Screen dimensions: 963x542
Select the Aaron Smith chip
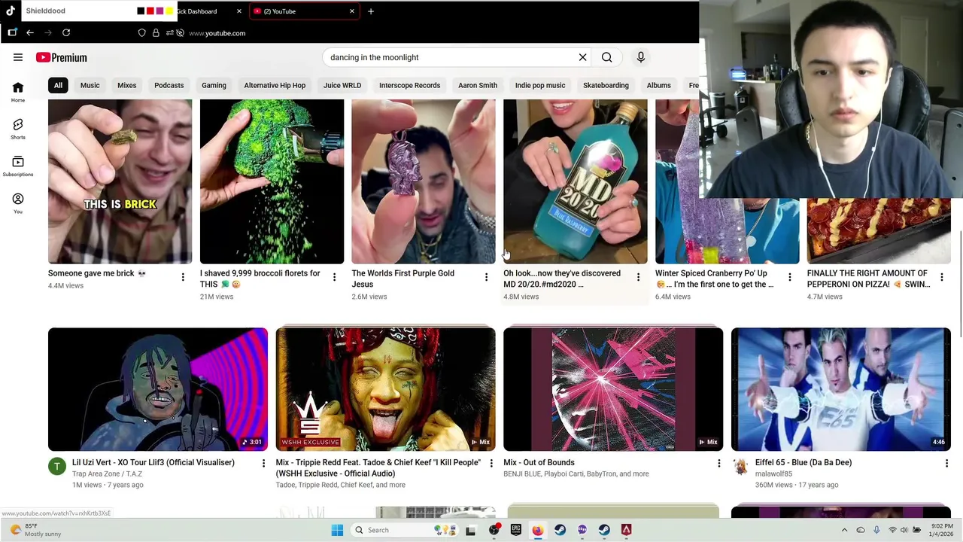478,85
